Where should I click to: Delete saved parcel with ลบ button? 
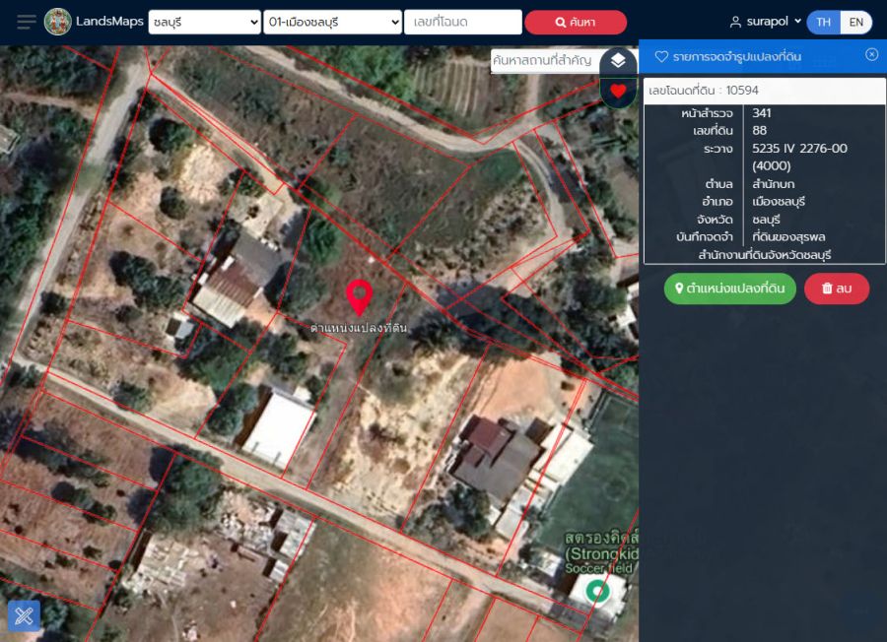(837, 289)
